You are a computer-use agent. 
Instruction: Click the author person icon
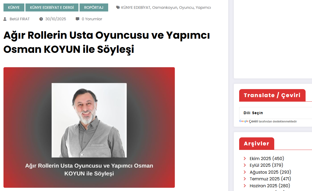point(5,19)
